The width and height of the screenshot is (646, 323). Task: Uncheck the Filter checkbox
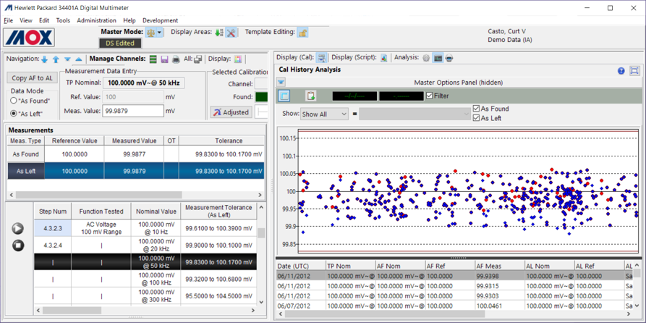pyautogui.click(x=430, y=96)
